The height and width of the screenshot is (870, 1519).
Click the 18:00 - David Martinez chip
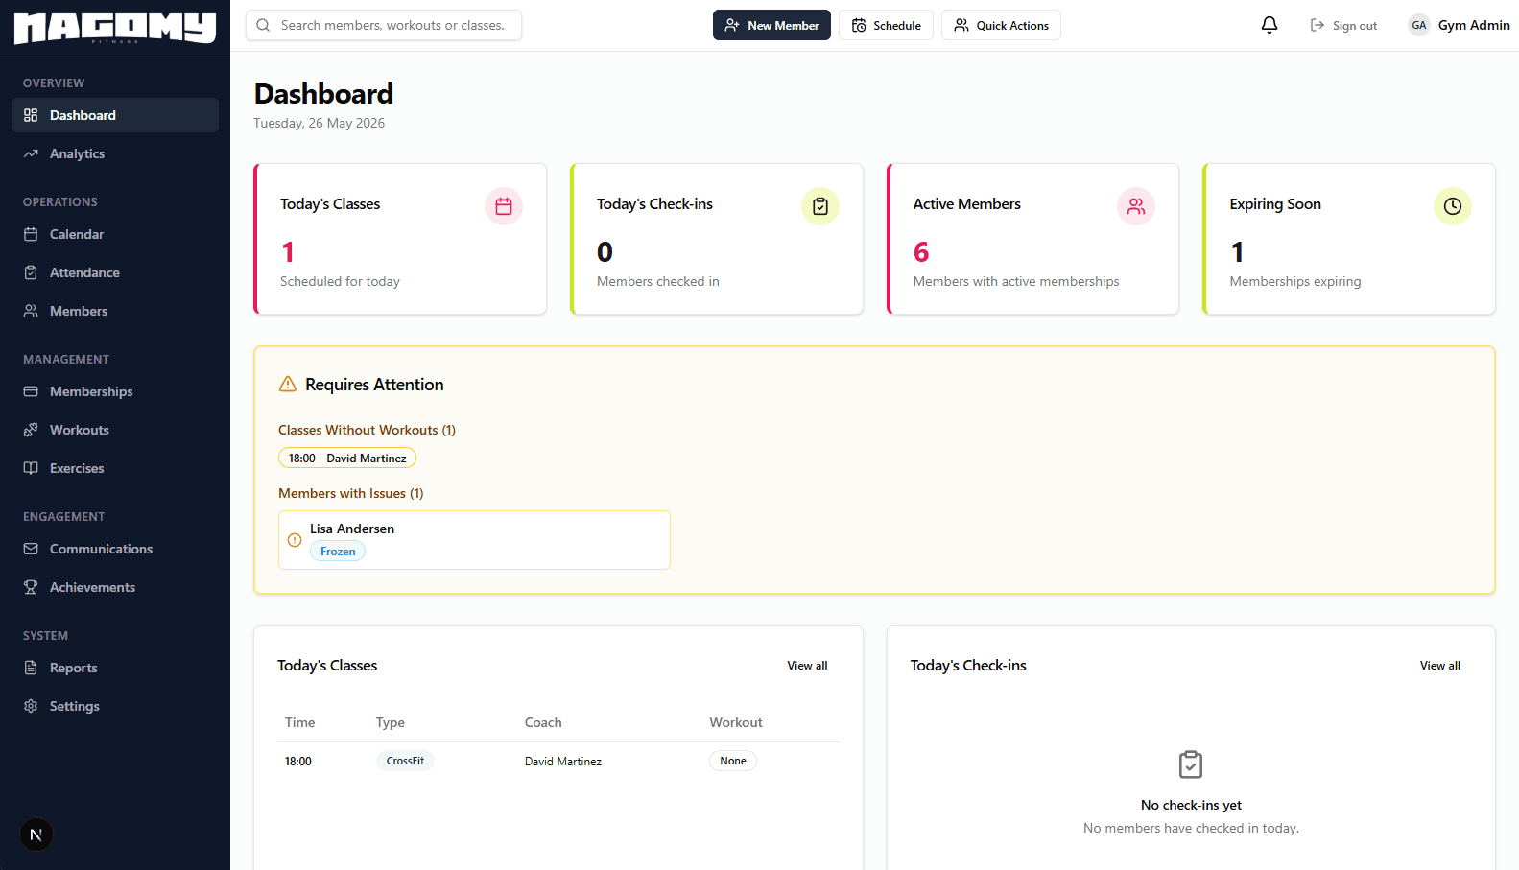[347, 458]
